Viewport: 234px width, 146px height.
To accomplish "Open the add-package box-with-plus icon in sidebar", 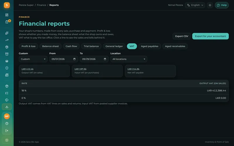I will [x=7, y=47].
